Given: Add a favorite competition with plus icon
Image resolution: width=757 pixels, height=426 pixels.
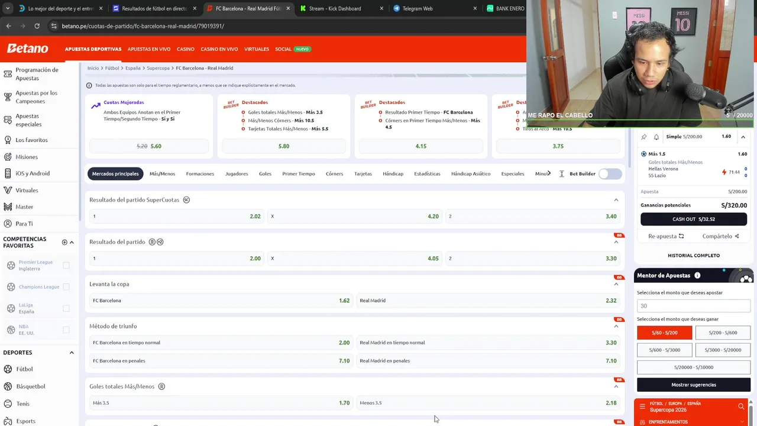Looking at the screenshot, I should (x=64, y=242).
